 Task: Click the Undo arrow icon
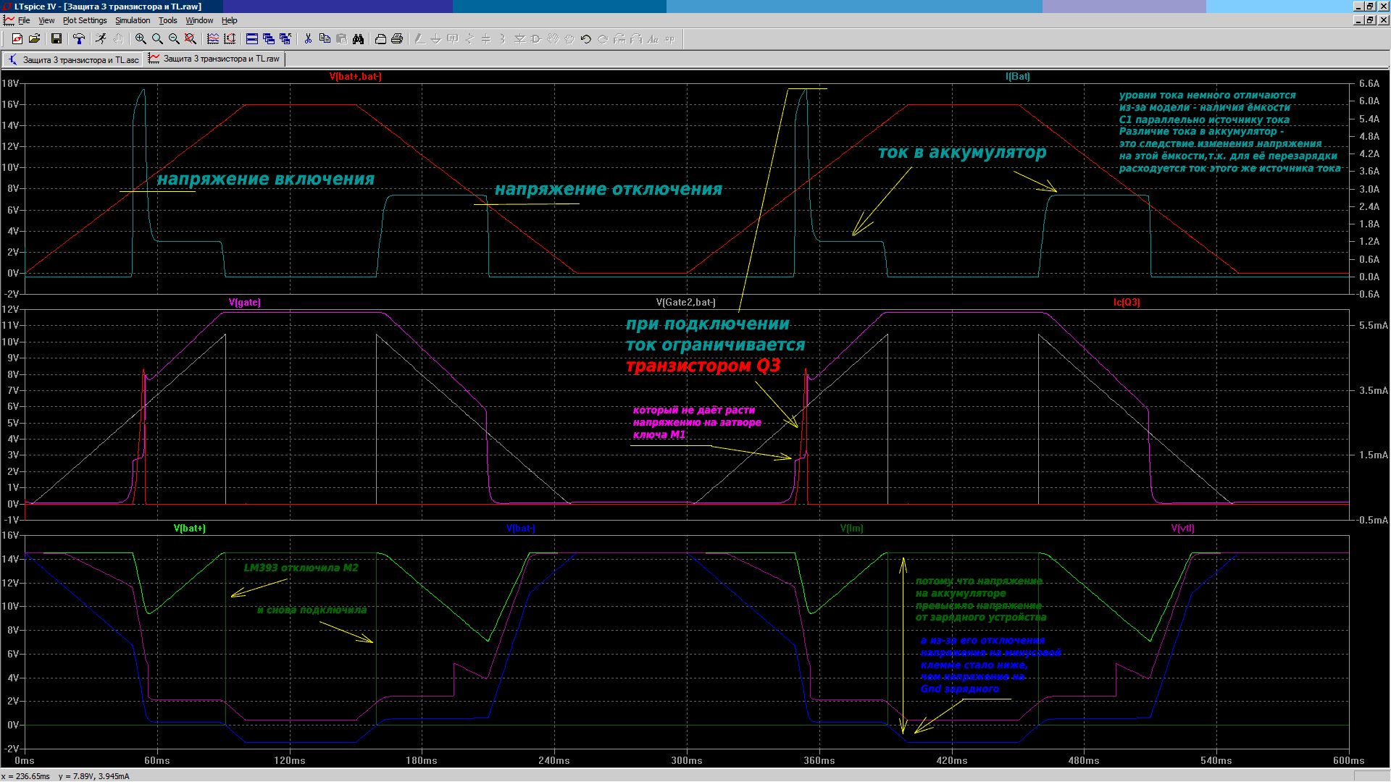(x=586, y=39)
